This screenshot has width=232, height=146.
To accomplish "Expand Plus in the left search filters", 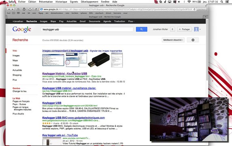I will click(x=15, y=80).
